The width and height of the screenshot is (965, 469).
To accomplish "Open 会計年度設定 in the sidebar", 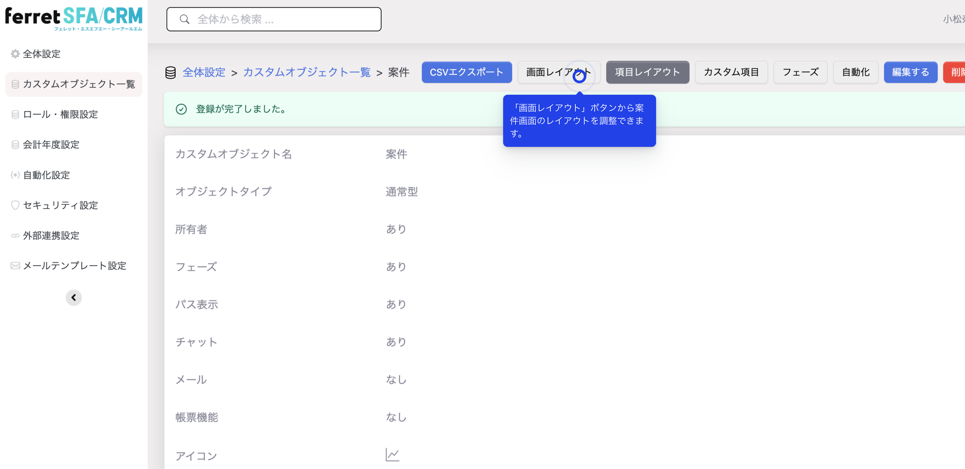I will point(74,145).
